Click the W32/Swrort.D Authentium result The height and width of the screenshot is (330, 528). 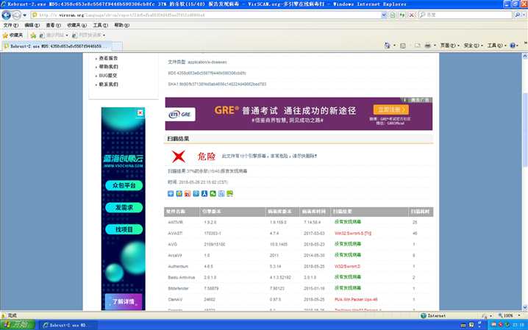pos(347,266)
